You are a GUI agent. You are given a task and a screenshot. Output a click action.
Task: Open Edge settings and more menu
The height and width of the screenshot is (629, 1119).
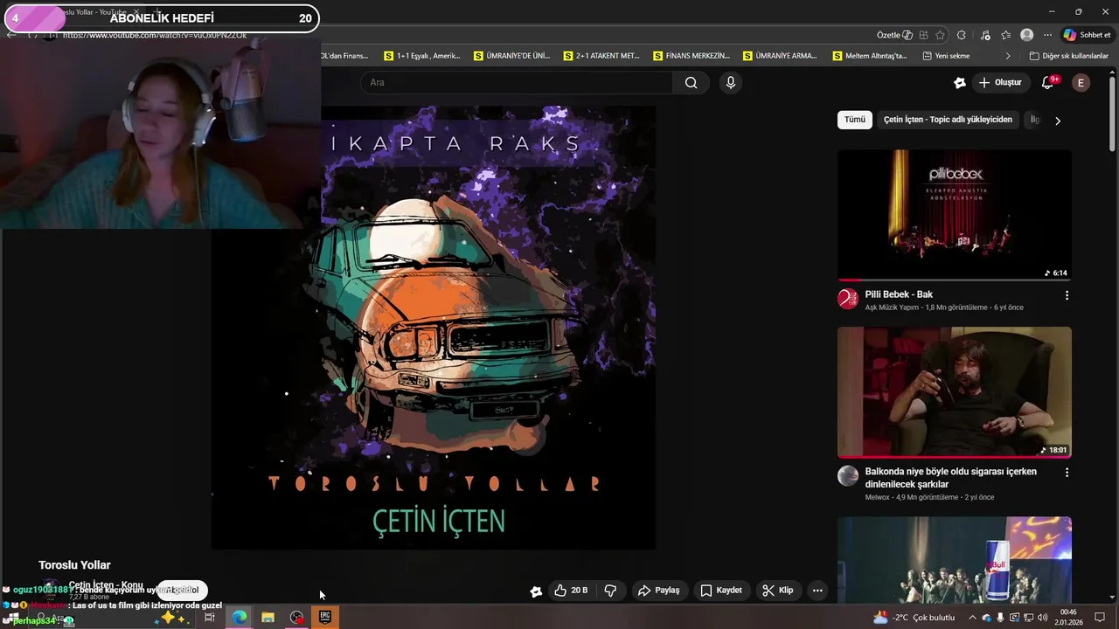click(1048, 35)
